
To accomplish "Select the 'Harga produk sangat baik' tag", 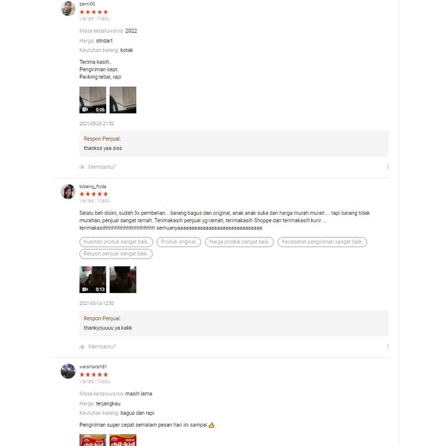I will tap(239, 242).
